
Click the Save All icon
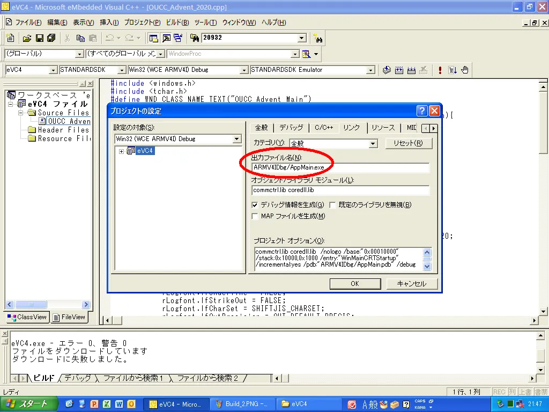click(51, 38)
